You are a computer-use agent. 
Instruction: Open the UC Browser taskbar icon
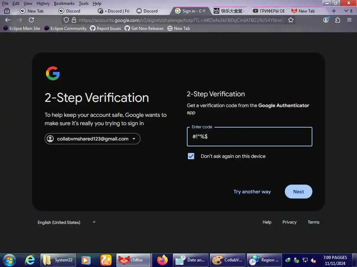(106, 260)
